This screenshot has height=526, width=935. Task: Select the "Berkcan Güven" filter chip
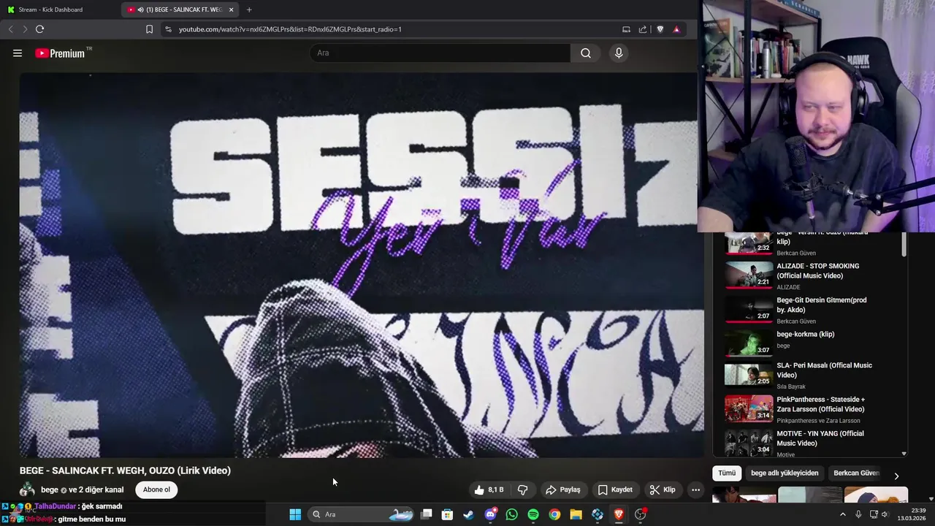coord(856,473)
